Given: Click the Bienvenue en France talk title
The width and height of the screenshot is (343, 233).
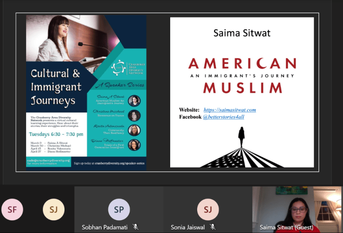Looking at the screenshot, I should coord(111,115).
